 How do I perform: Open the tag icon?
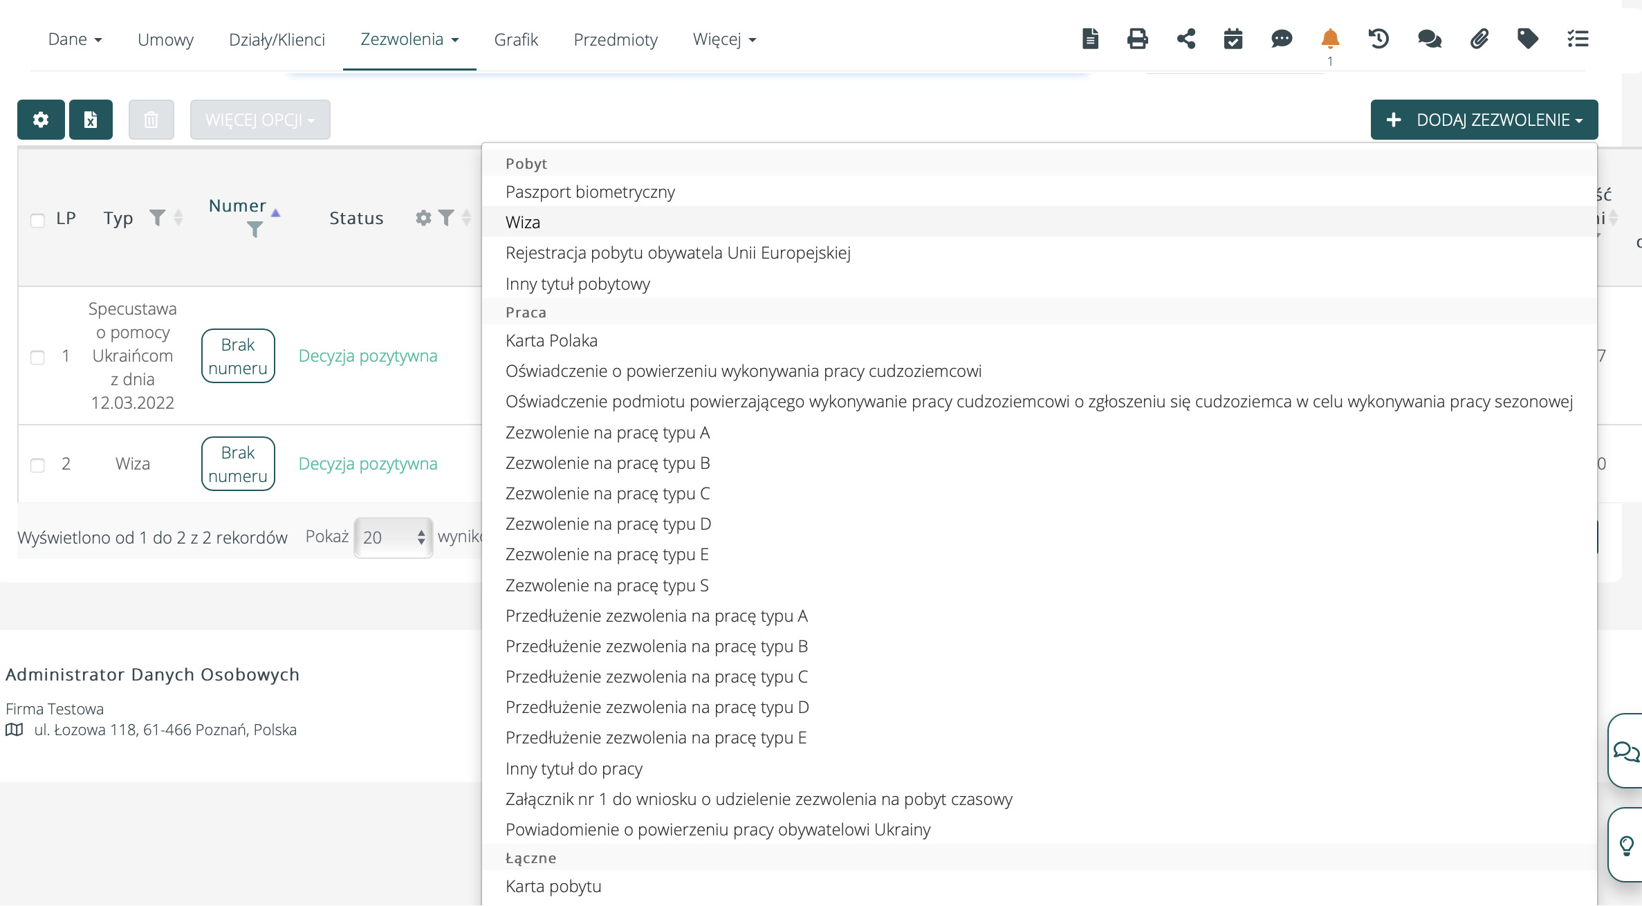click(x=1527, y=39)
